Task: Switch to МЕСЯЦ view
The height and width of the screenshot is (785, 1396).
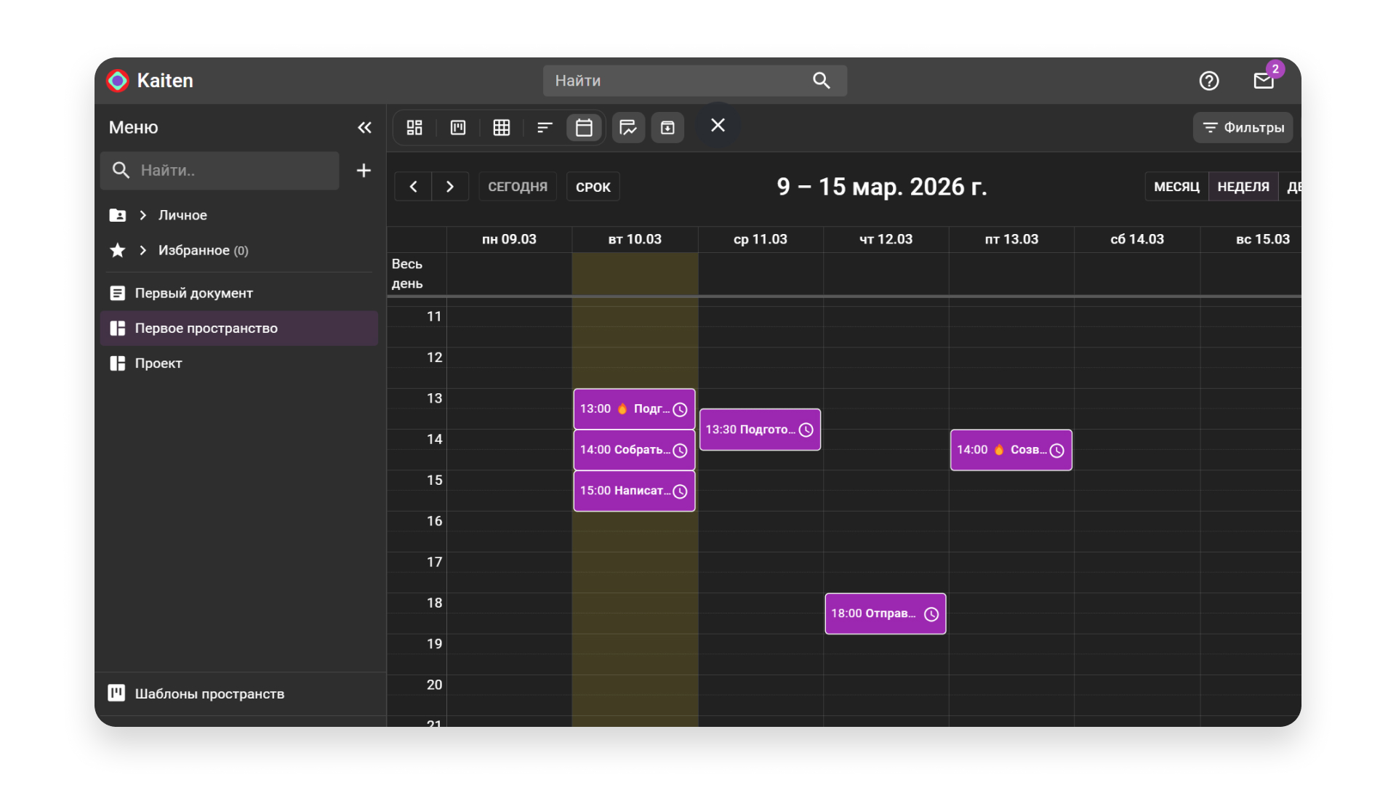Action: coord(1176,187)
